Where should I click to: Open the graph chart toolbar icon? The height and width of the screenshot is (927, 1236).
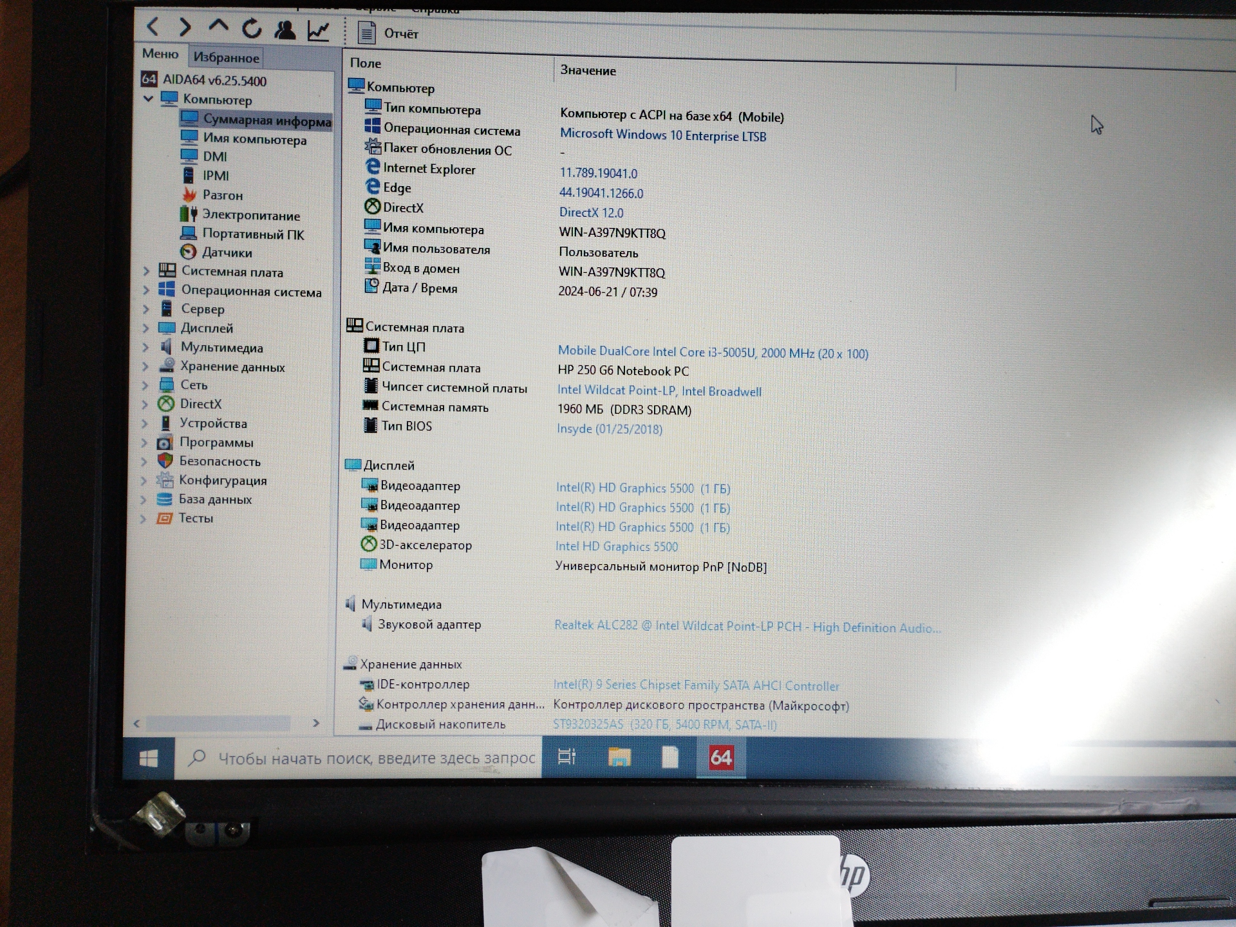click(319, 30)
